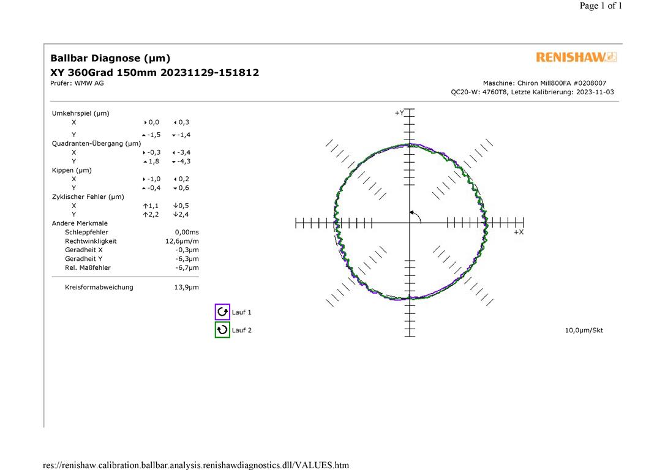Click the 'Andere Merkmale' heading
Image resolution: width=665 pixels, height=470 pixels.
point(80,223)
